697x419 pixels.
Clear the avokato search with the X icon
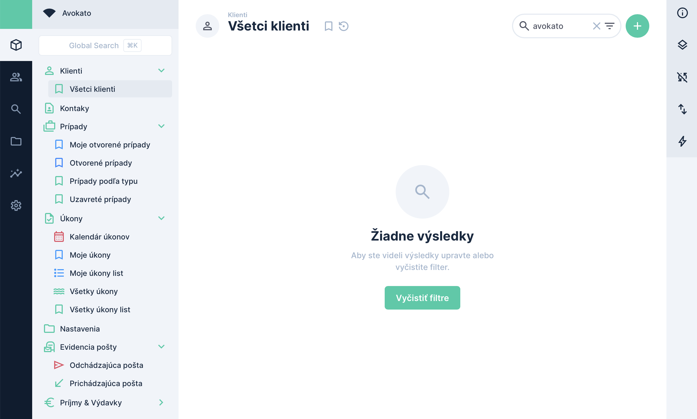pyautogui.click(x=596, y=26)
